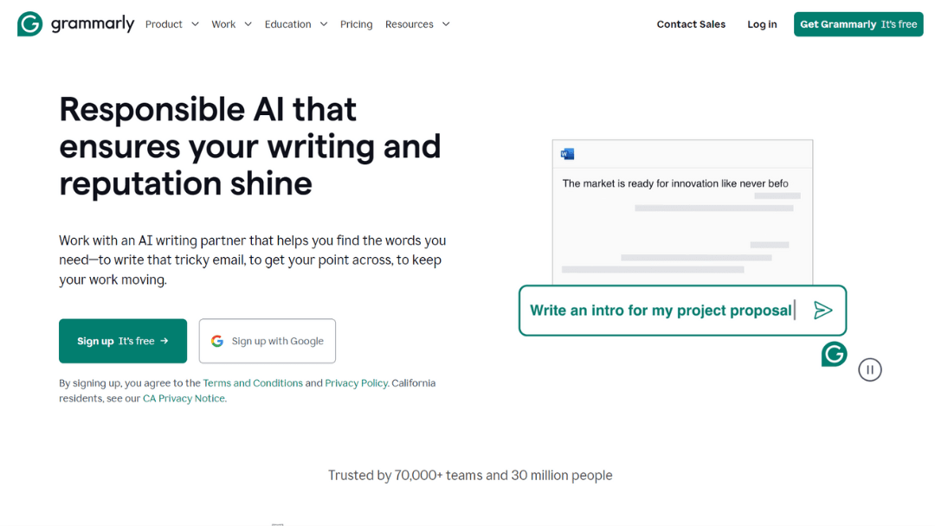Click the Get Grammarly It's free button
This screenshot has height=526, width=935.
858,24
